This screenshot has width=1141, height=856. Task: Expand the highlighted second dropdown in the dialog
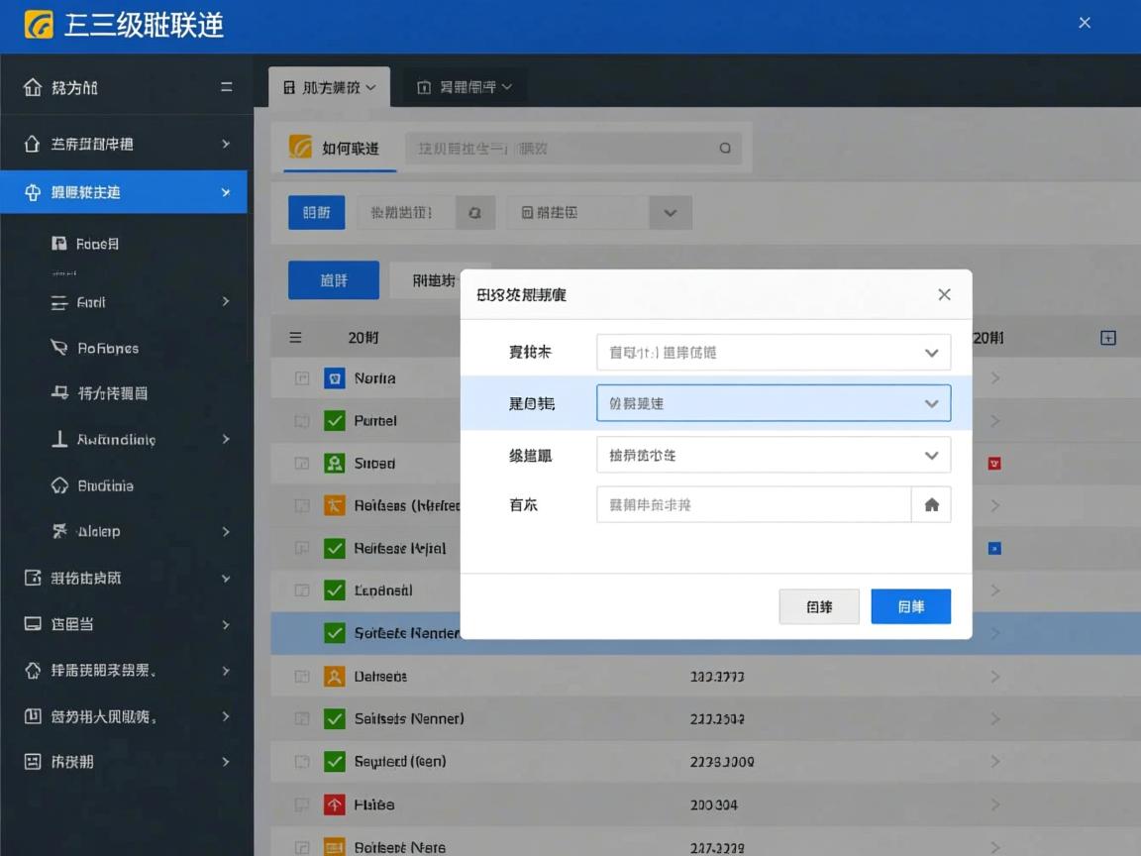(x=774, y=403)
